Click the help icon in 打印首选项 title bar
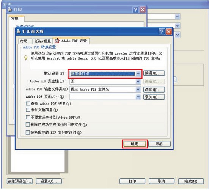 tap(162, 32)
